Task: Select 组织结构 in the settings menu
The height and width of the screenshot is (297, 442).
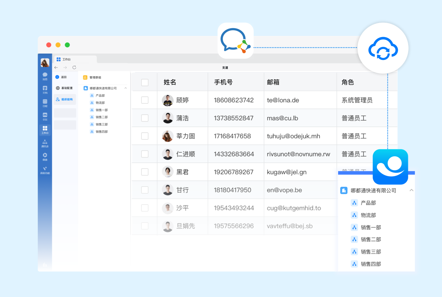Action: click(65, 99)
